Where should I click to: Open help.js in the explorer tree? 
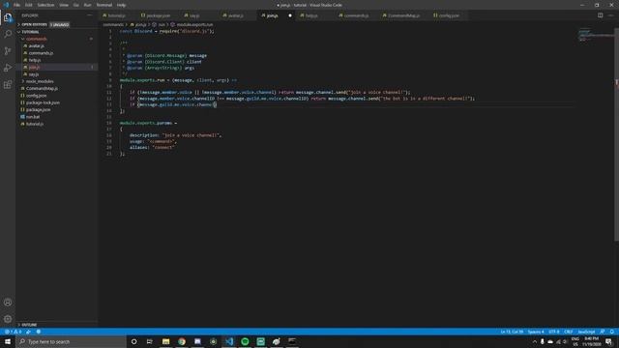(35, 60)
